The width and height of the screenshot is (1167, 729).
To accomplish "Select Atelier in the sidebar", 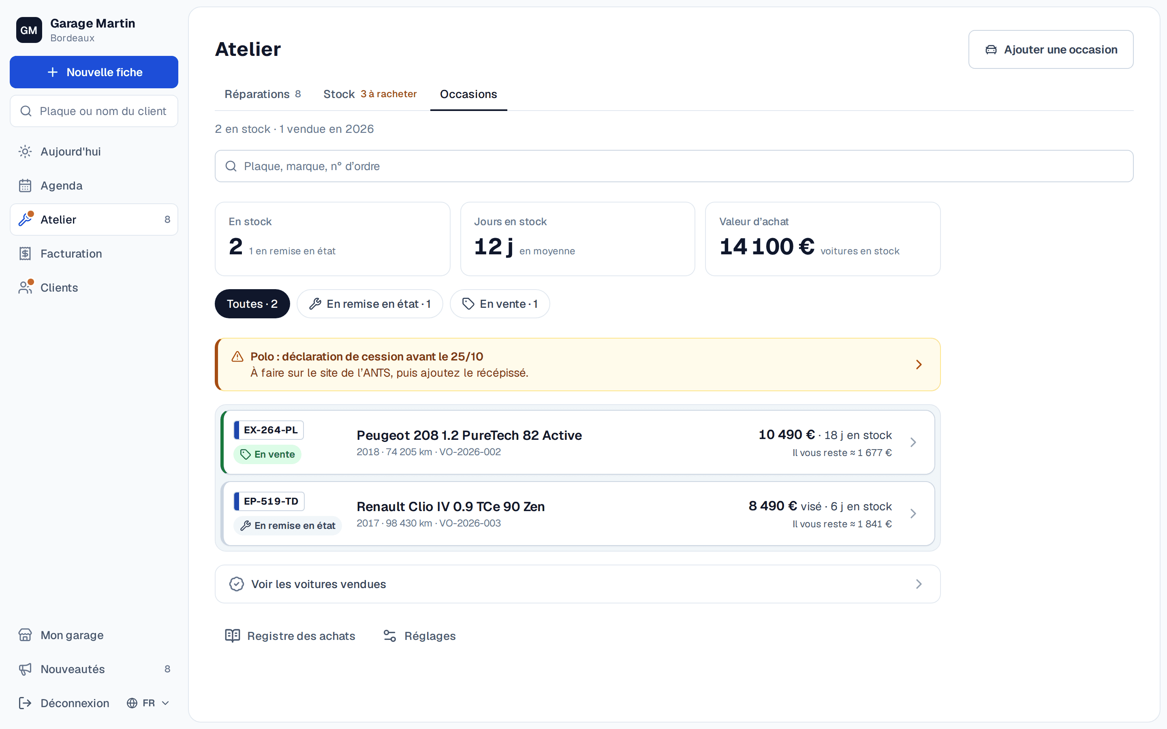I will coord(94,220).
